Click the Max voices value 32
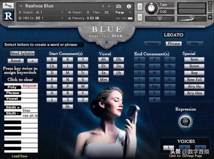 click(x=106, y=12)
